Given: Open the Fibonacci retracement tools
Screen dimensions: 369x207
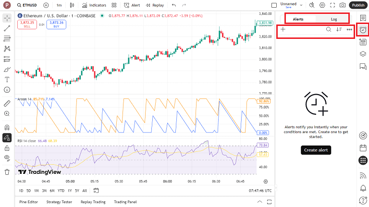Looking at the screenshot, I should coord(7,38).
